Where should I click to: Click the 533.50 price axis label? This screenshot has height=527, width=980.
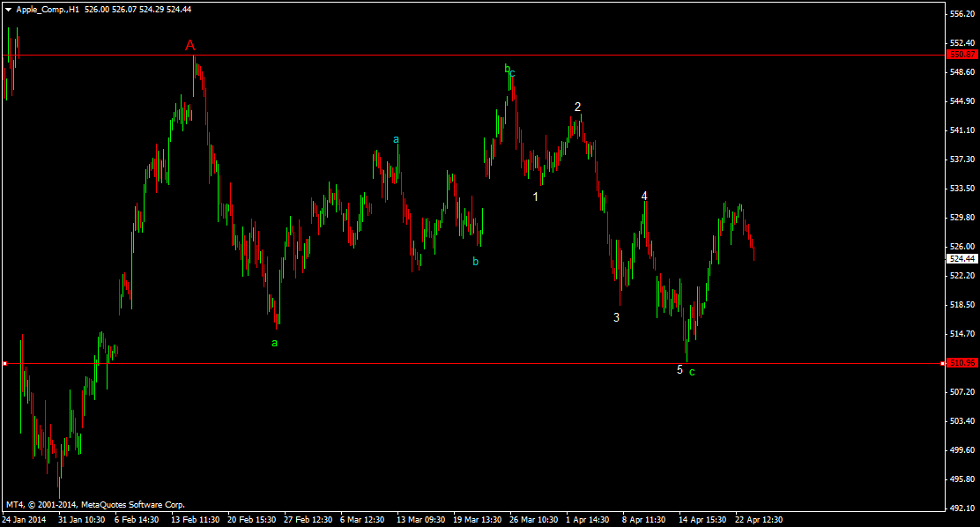point(962,189)
